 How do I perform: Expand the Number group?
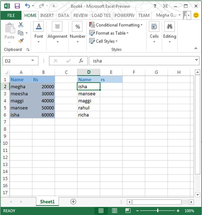[x=77, y=32]
